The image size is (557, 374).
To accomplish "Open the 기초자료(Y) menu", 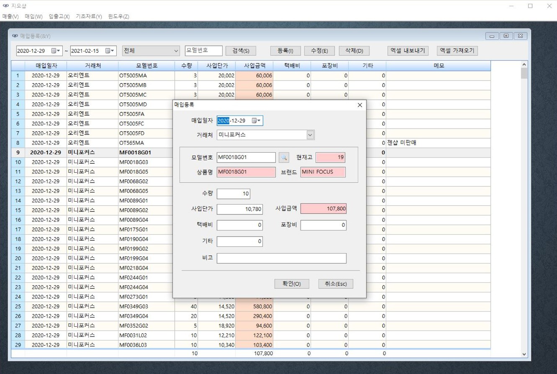I will coord(89,16).
